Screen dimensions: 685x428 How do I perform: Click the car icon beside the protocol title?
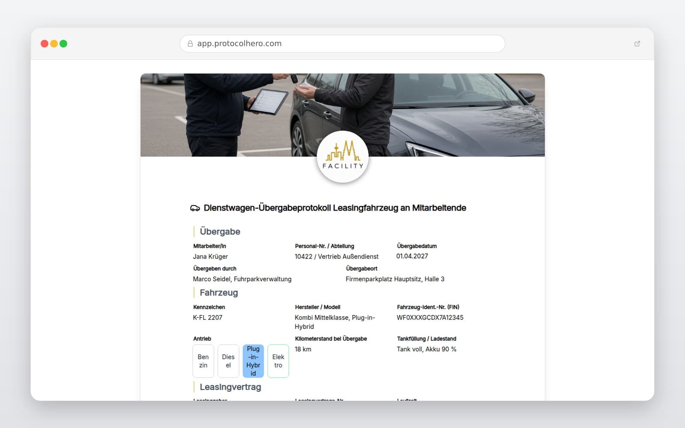click(195, 208)
